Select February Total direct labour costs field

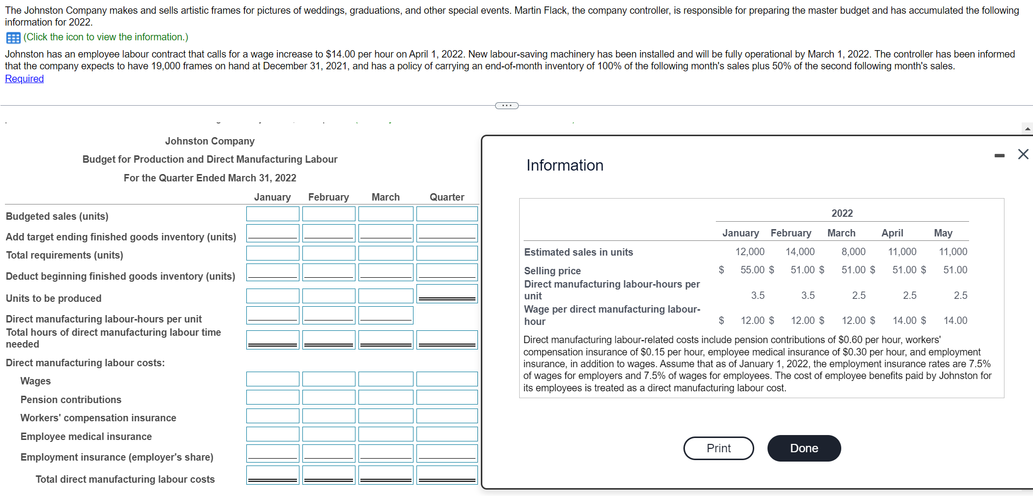[x=329, y=475]
